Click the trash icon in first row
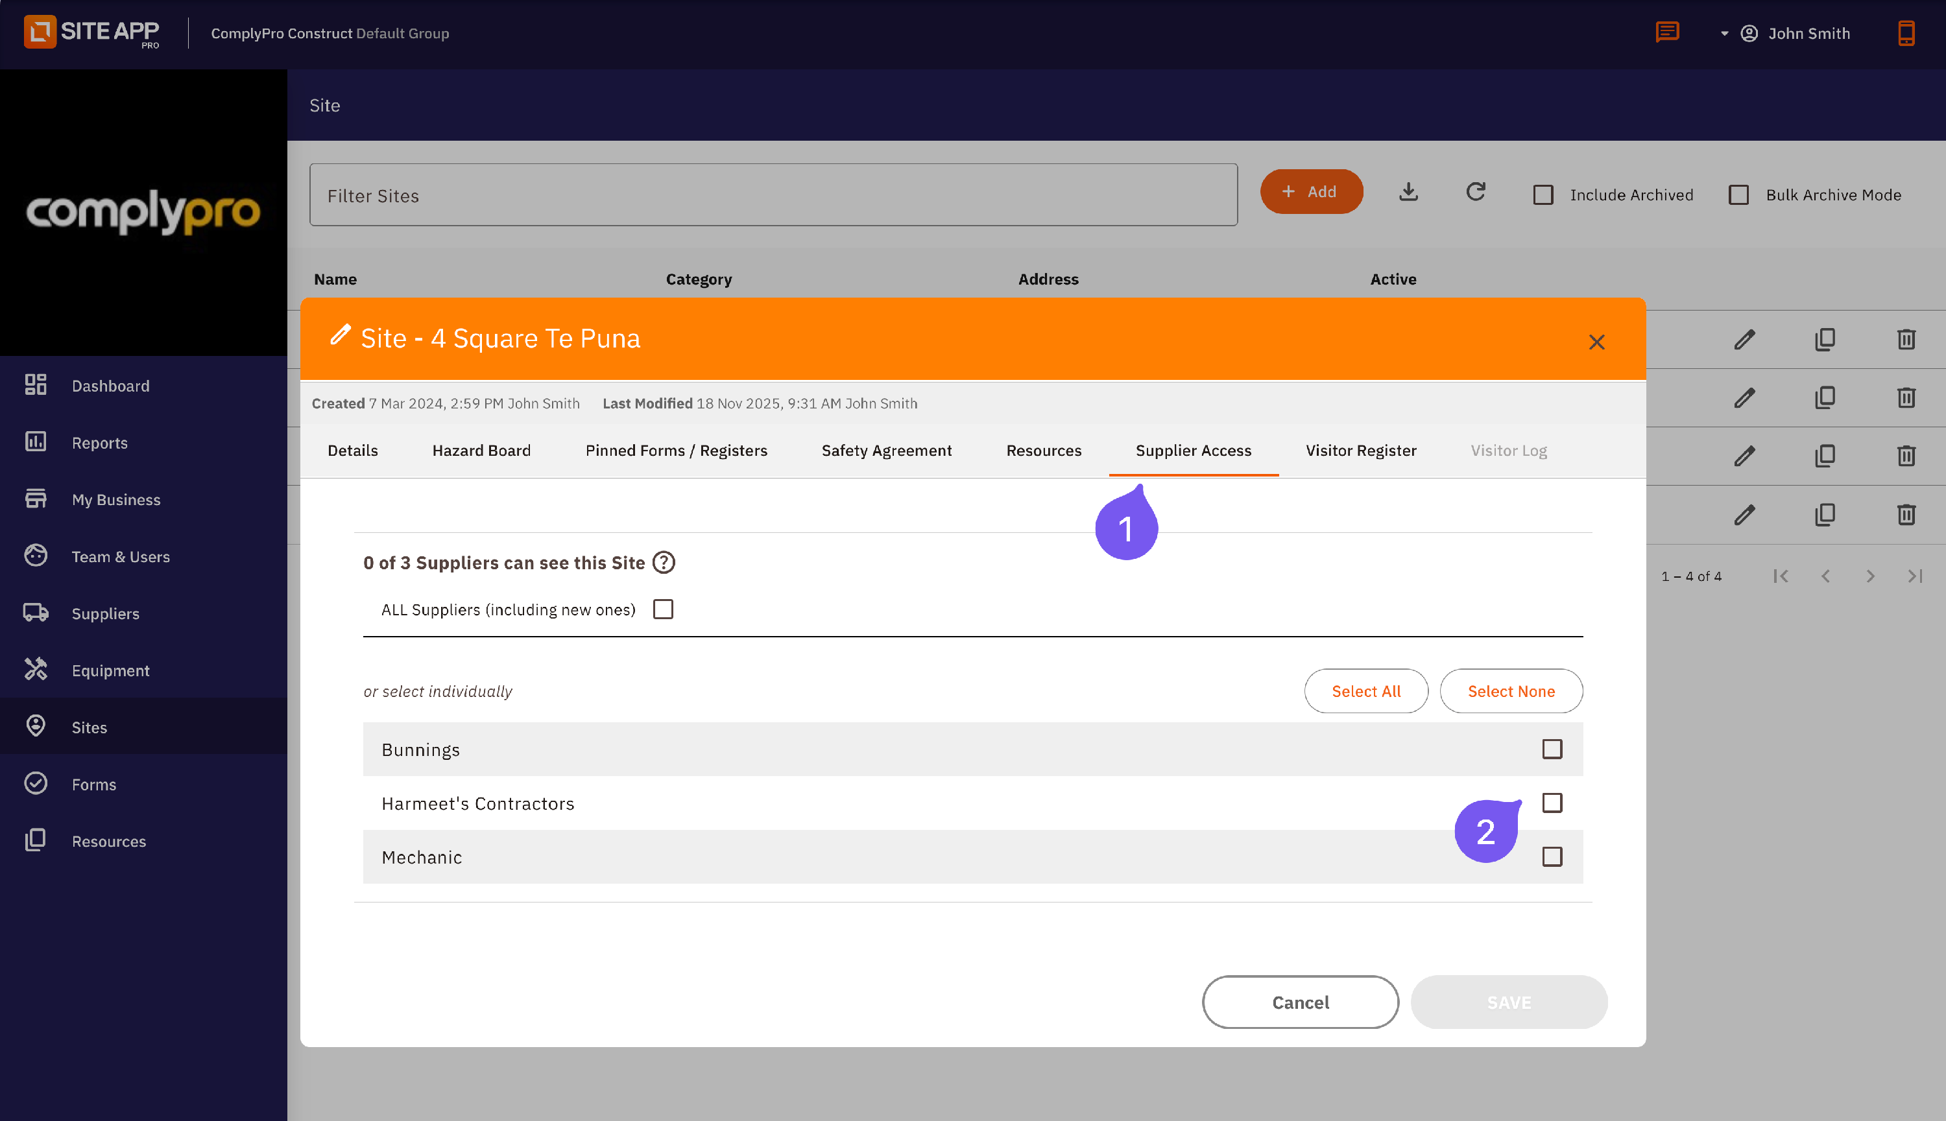 [1905, 338]
